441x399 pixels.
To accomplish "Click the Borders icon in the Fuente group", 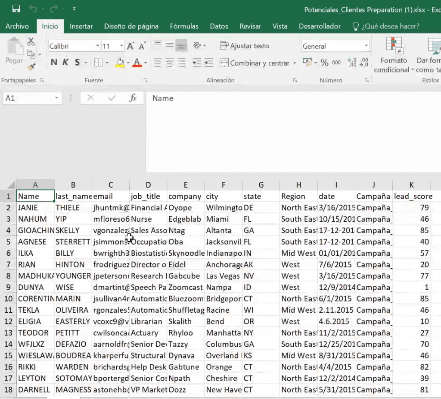I will 99,62.
